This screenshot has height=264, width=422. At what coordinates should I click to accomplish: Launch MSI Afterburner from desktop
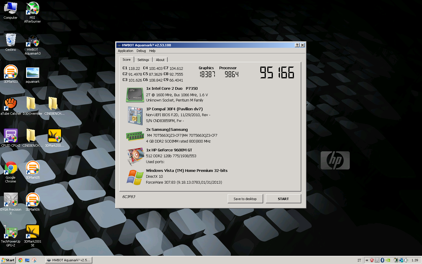tap(33, 12)
